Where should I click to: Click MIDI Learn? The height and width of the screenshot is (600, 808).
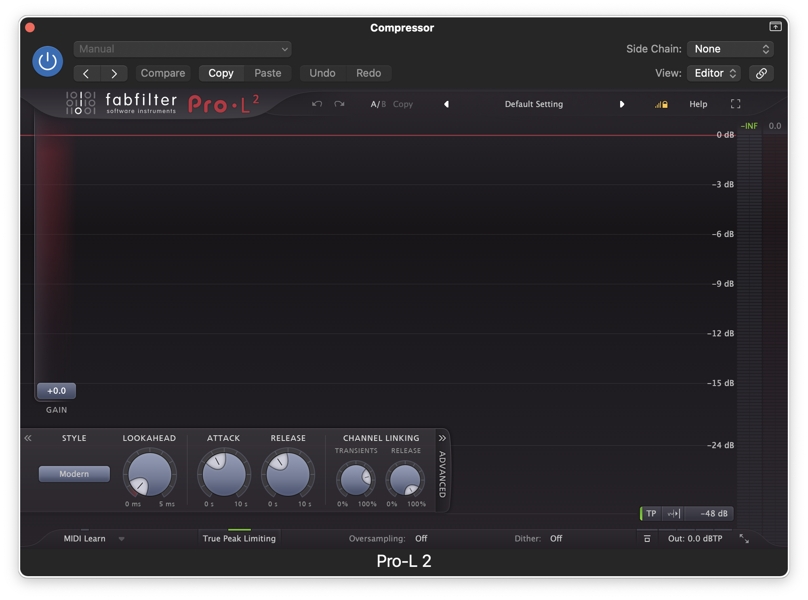click(84, 539)
